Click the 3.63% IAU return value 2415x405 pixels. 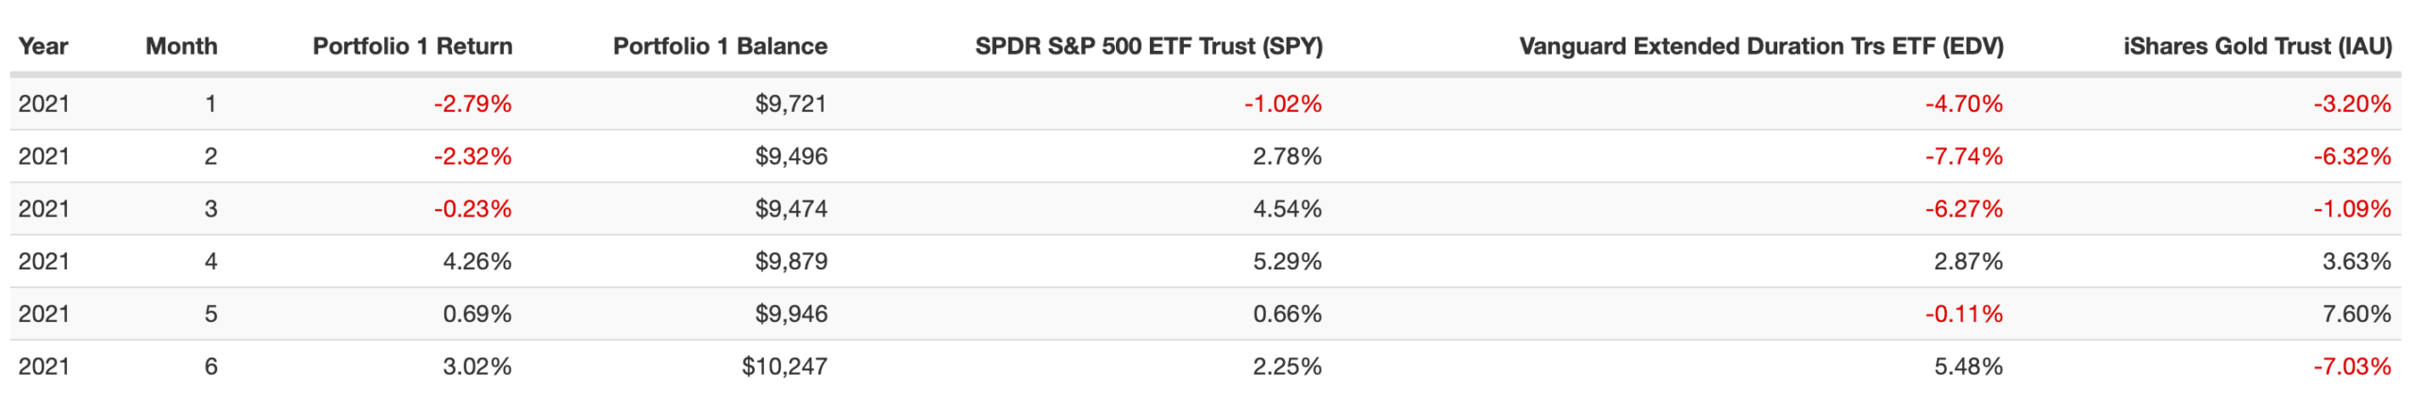[x=2356, y=261]
